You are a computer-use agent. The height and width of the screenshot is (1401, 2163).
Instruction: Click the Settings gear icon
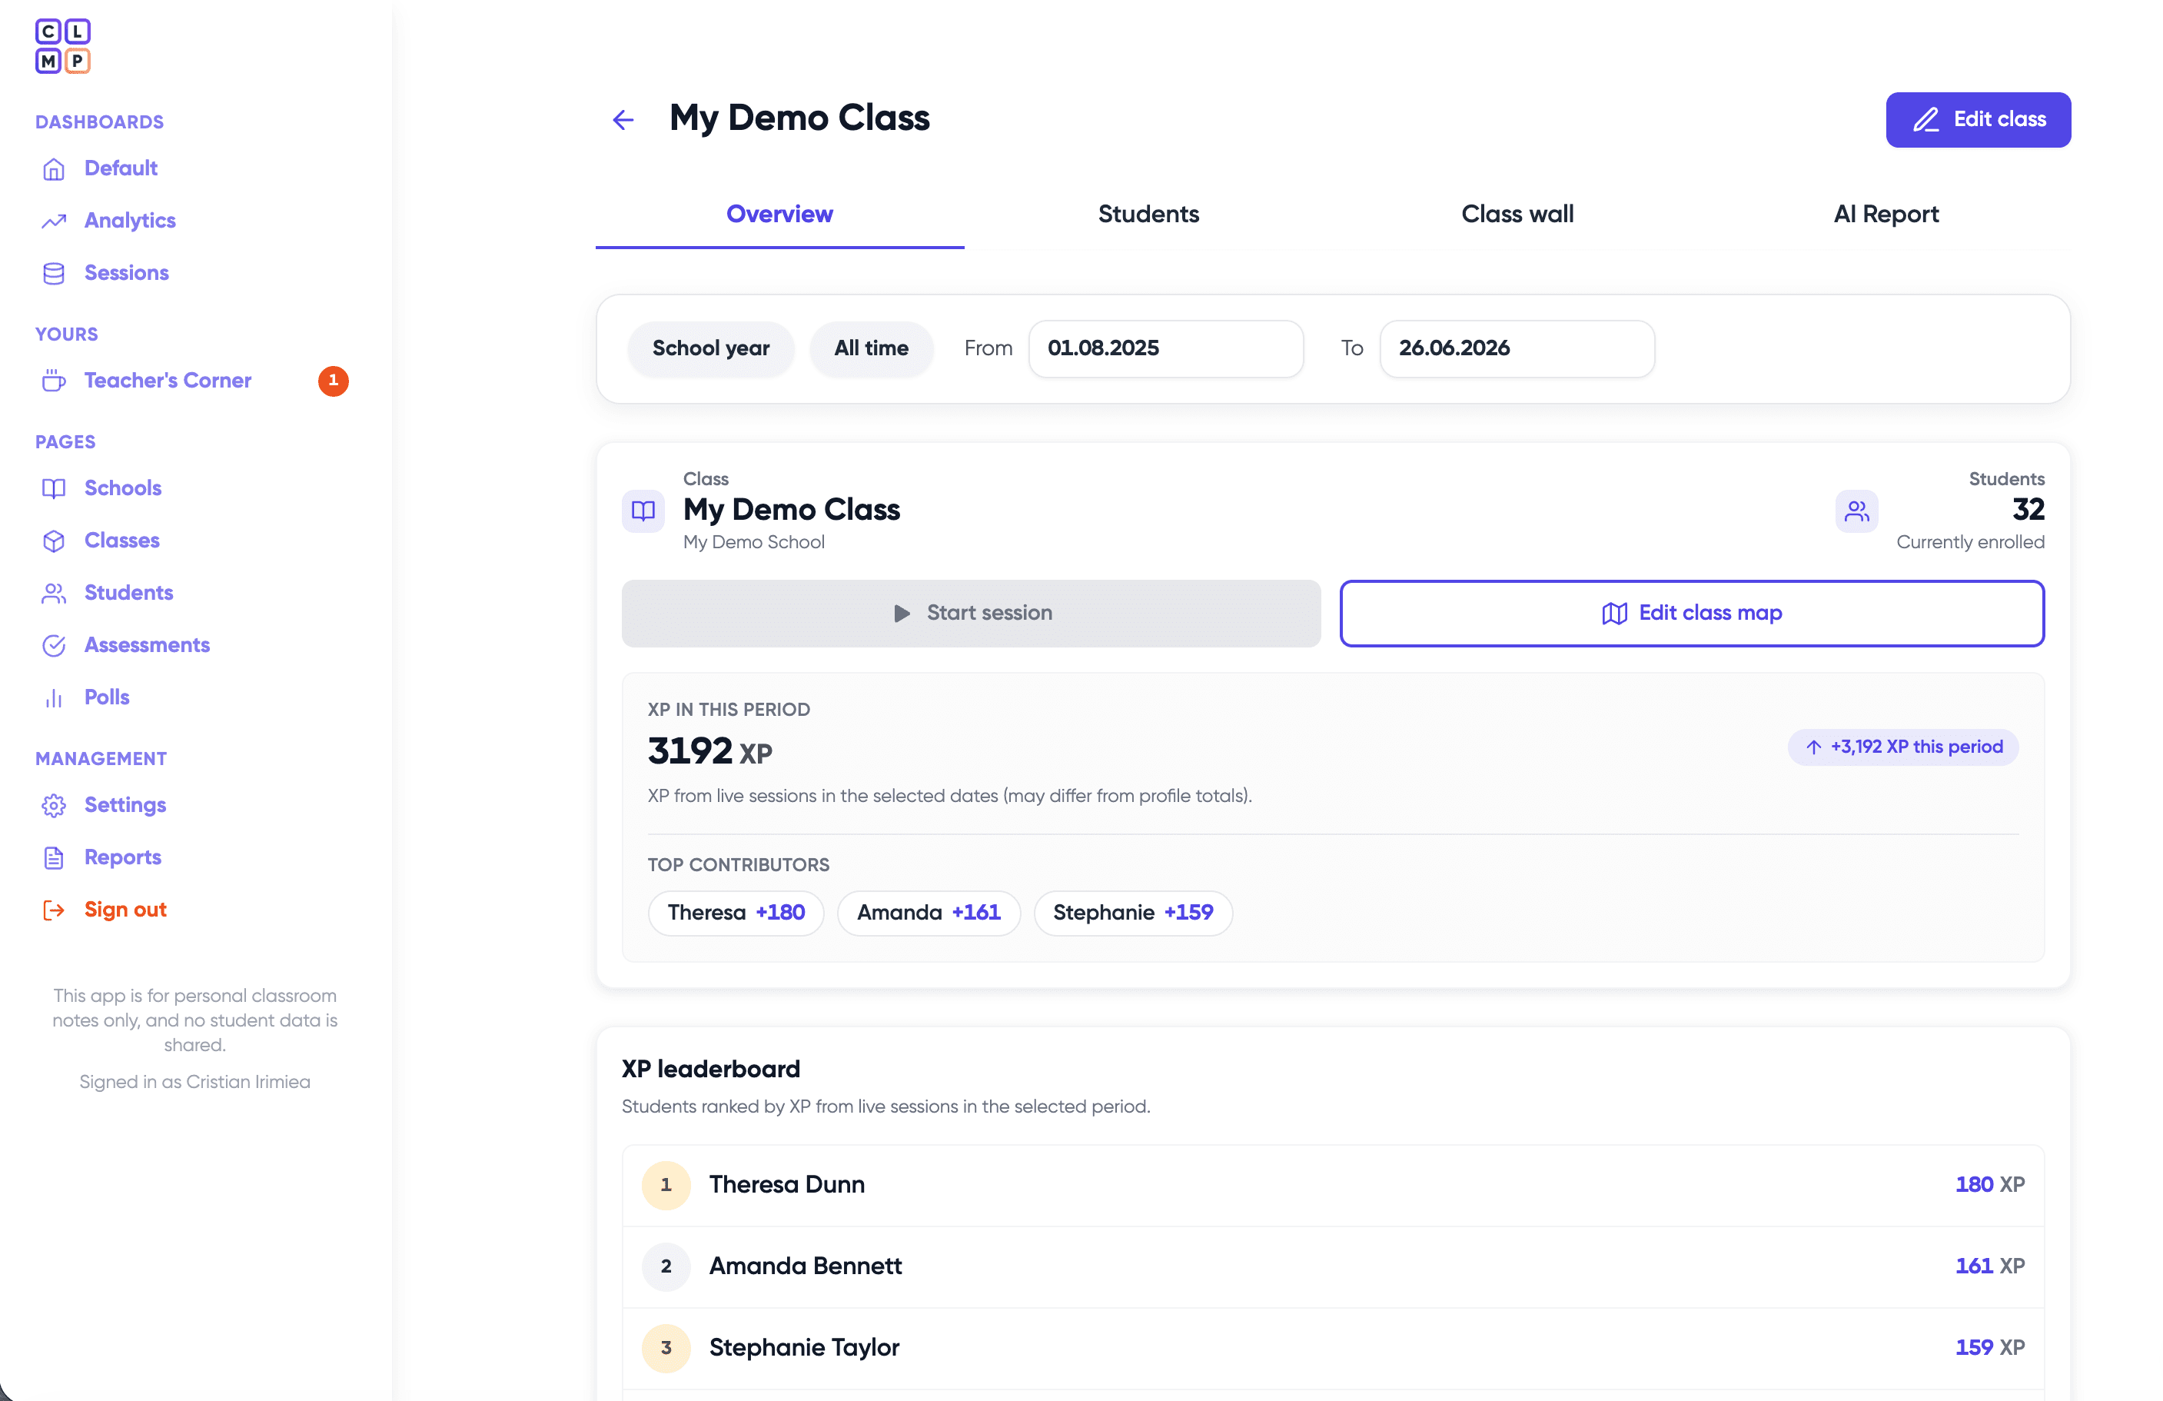(x=54, y=806)
